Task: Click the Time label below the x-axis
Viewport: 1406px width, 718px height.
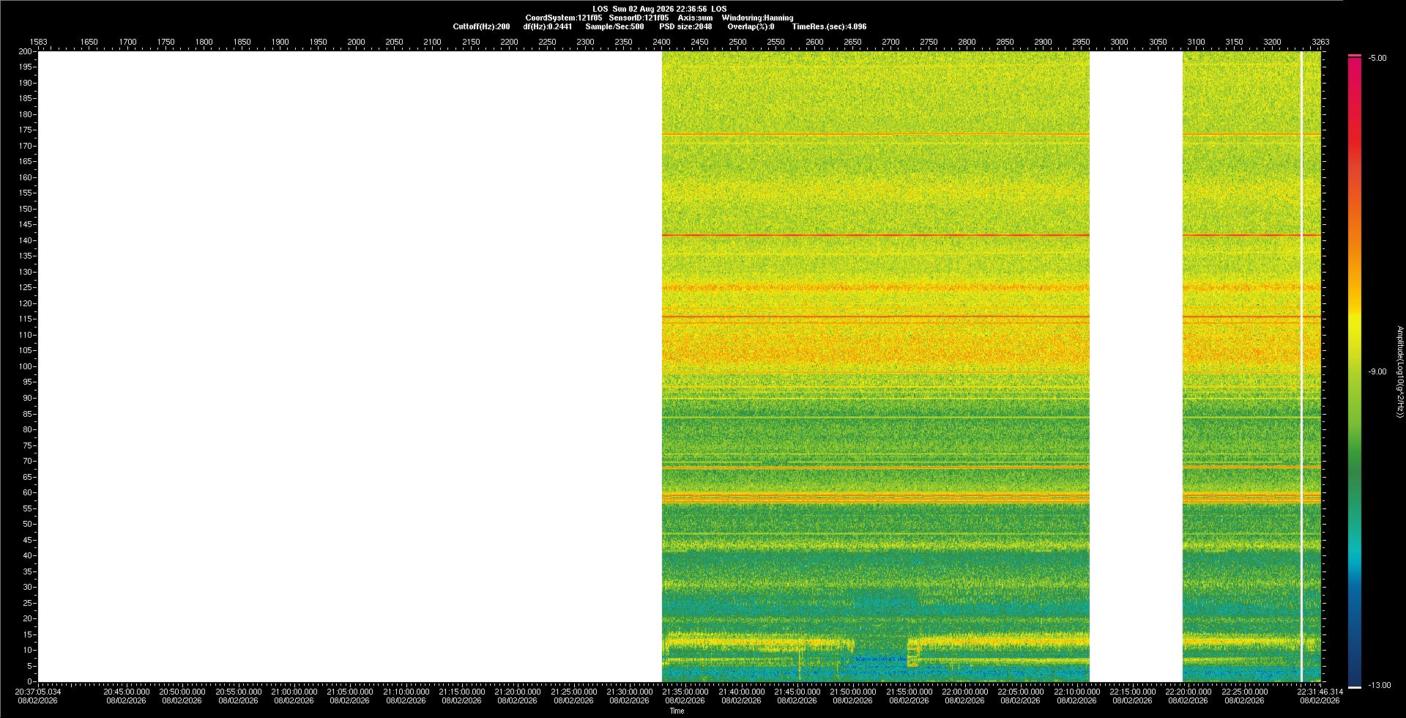Action: point(677,711)
